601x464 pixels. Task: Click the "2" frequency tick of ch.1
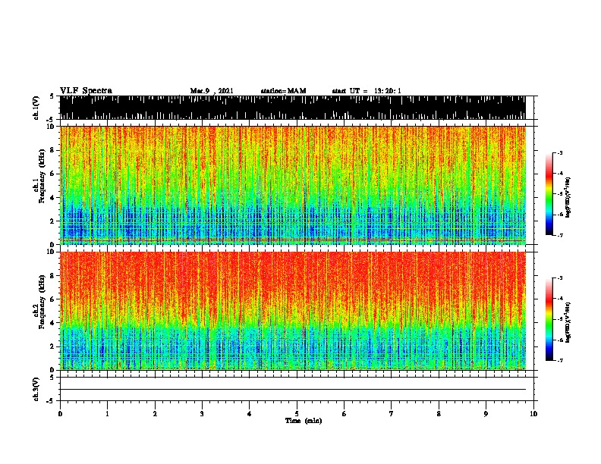(x=53, y=221)
